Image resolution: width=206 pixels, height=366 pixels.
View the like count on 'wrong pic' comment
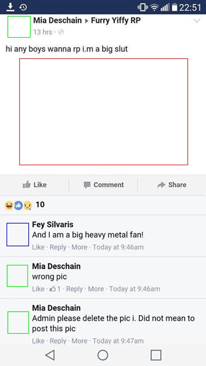click(56, 289)
